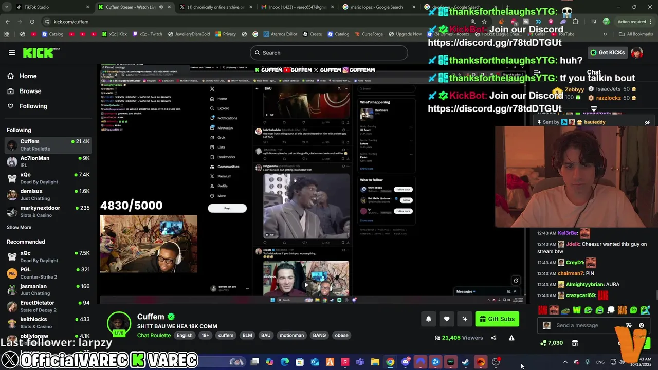
Task: Open the xQc - Twitch bookmark
Action: click(147, 34)
